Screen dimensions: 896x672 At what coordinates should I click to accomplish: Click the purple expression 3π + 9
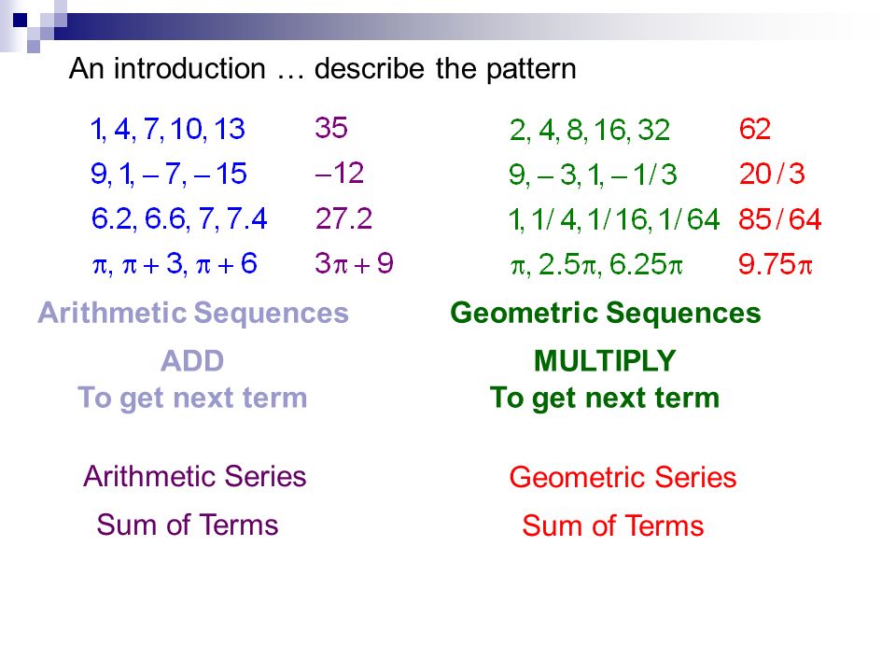coord(354,263)
